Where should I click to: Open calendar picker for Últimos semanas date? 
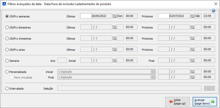115,16
